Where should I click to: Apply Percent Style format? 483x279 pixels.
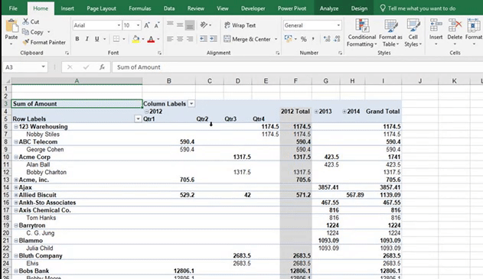click(x=304, y=39)
